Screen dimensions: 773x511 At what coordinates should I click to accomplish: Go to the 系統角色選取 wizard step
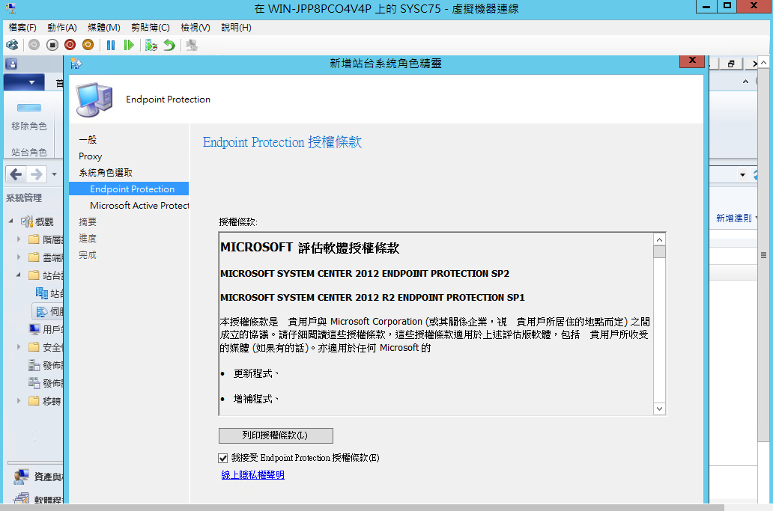pyautogui.click(x=106, y=173)
